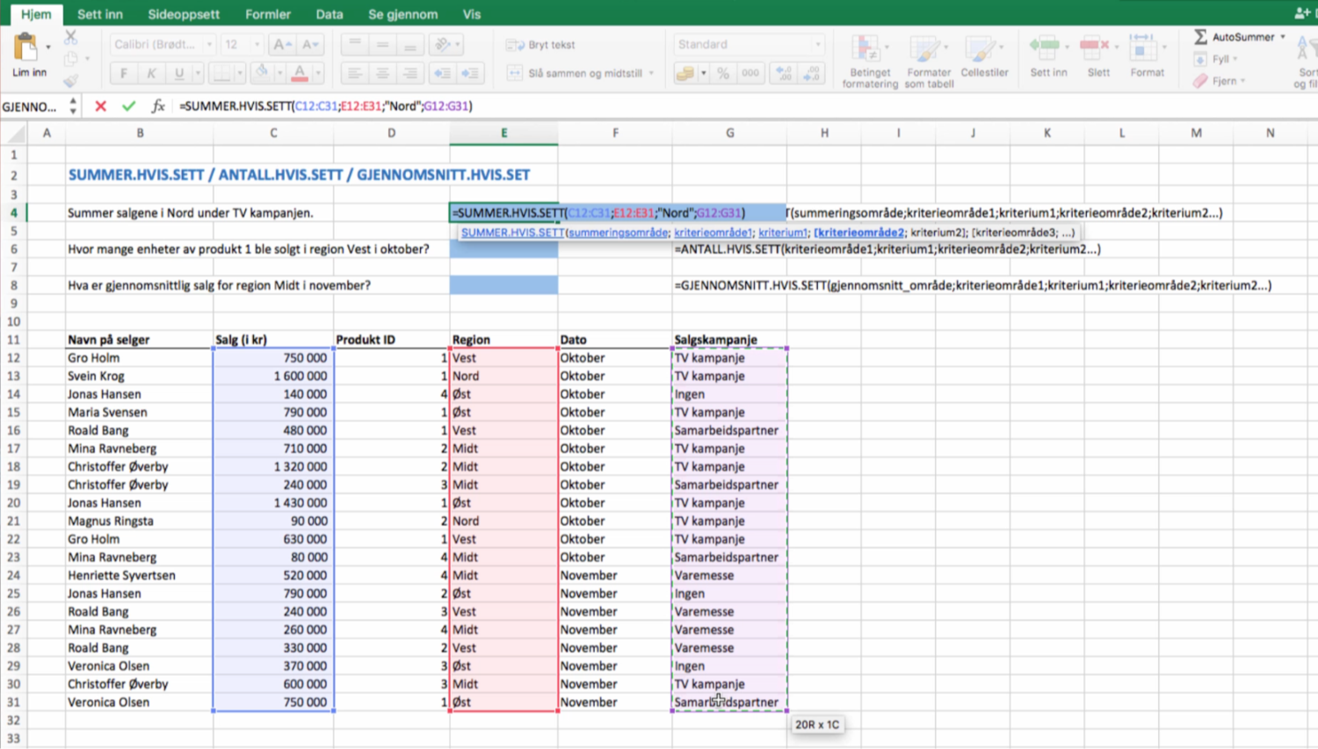Screen dimensions: 1318x749
Task: Toggle italic (K) formatting
Action: click(151, 74)
